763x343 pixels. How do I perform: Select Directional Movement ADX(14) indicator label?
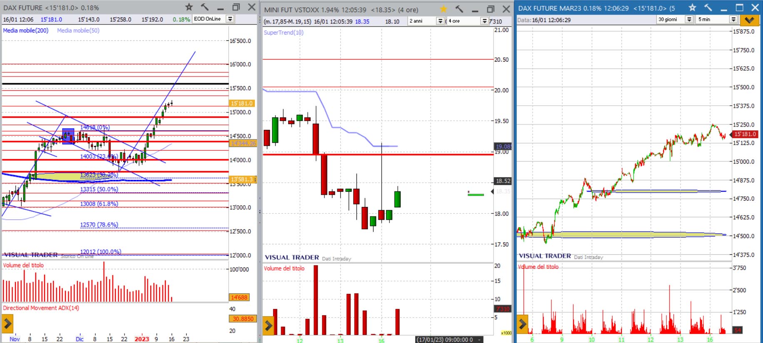(41, 308)
